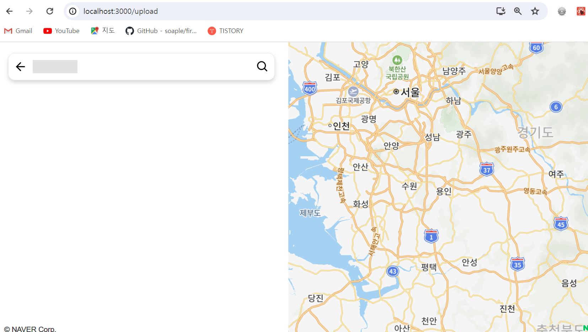Screen dimensions: 588x332
Task: Click the 서울양양고속 highway label
Action: tap(496, 69)
